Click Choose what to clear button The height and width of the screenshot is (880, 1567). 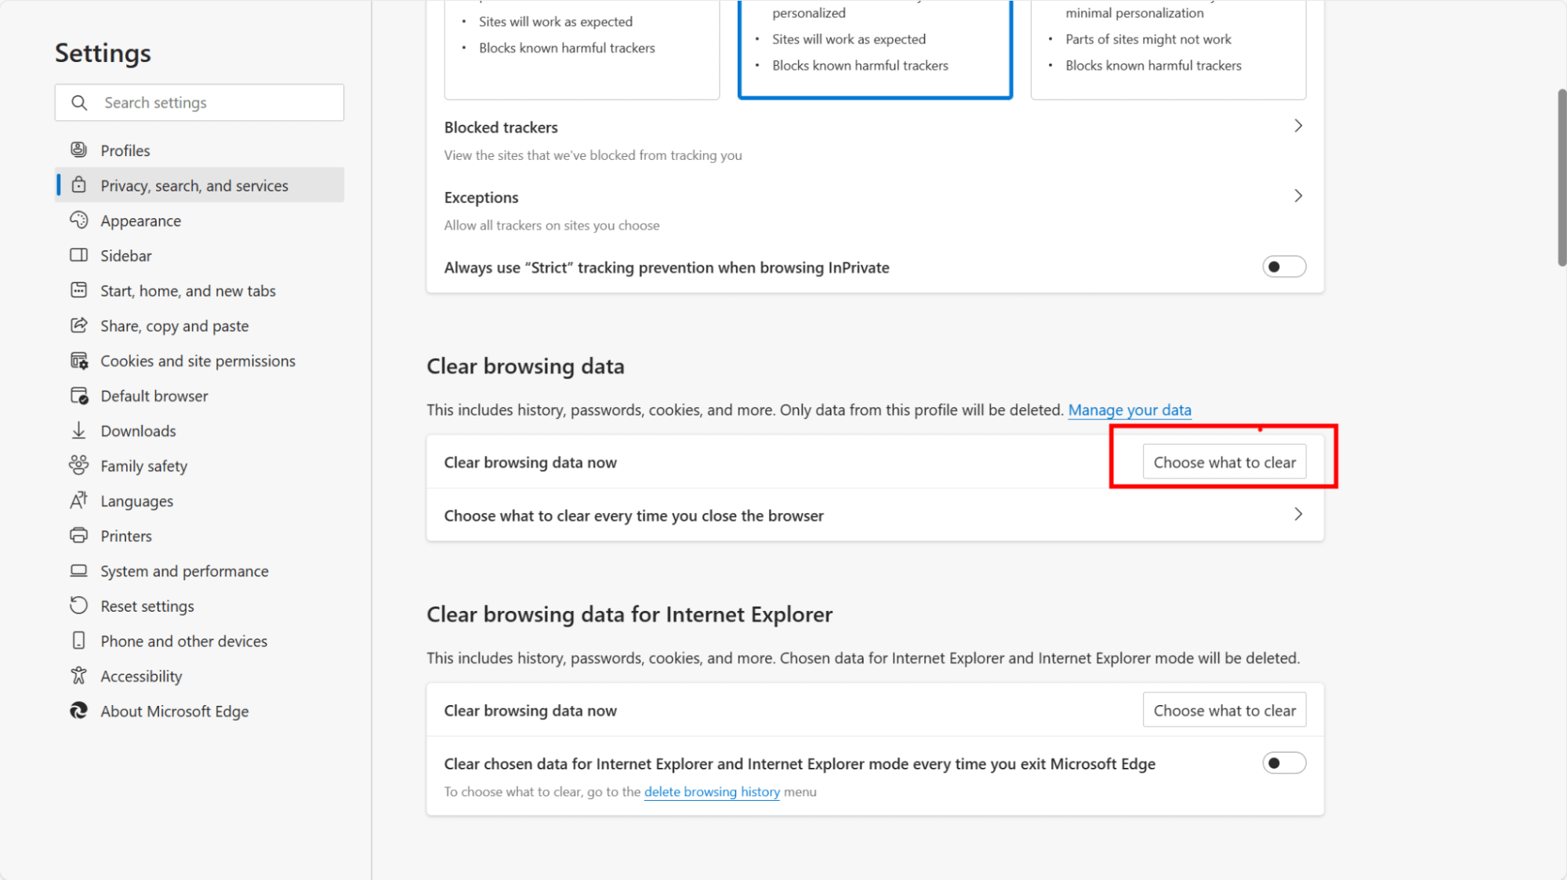tap(1224, 462)
